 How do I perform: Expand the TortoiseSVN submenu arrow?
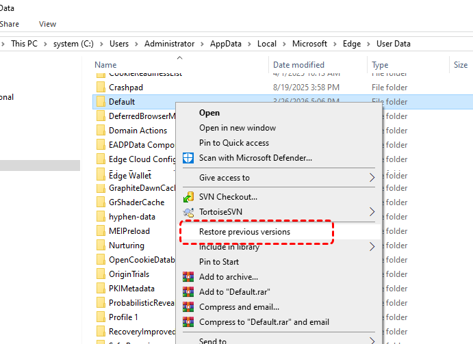[x=372, y=212]
